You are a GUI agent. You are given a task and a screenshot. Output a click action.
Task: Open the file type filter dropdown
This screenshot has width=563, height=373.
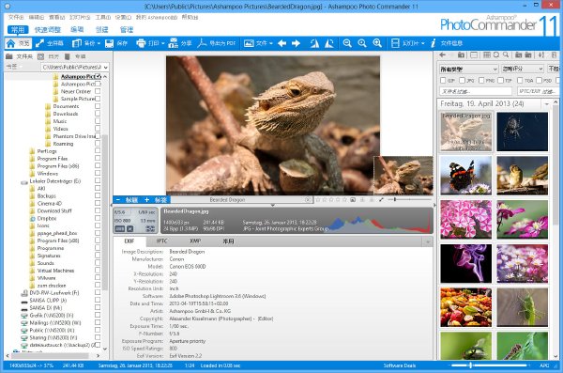coord(495,69)
